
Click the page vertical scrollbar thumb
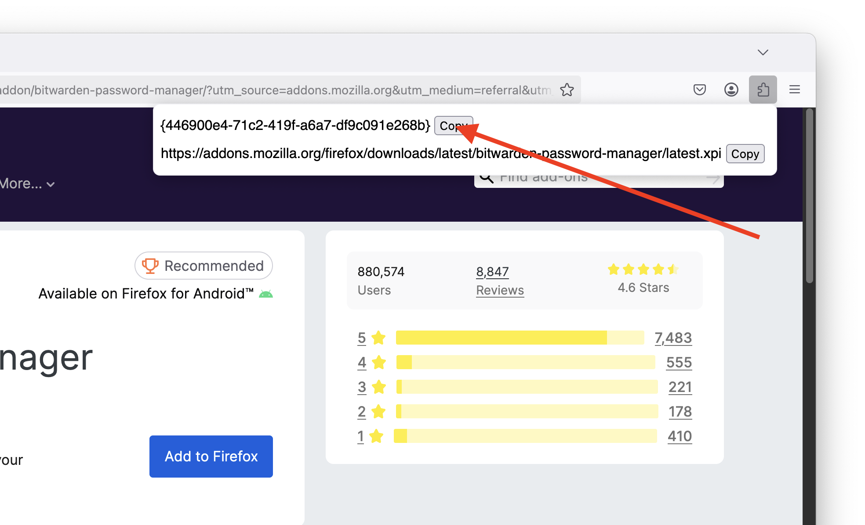pyautogui.click(x=810, y=196)
